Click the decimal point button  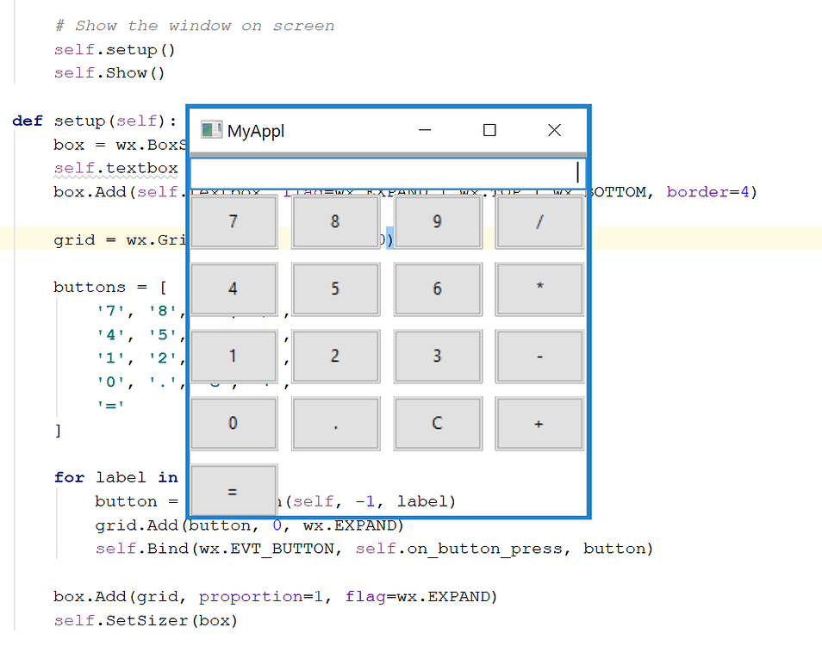click(x=335, y=423)
